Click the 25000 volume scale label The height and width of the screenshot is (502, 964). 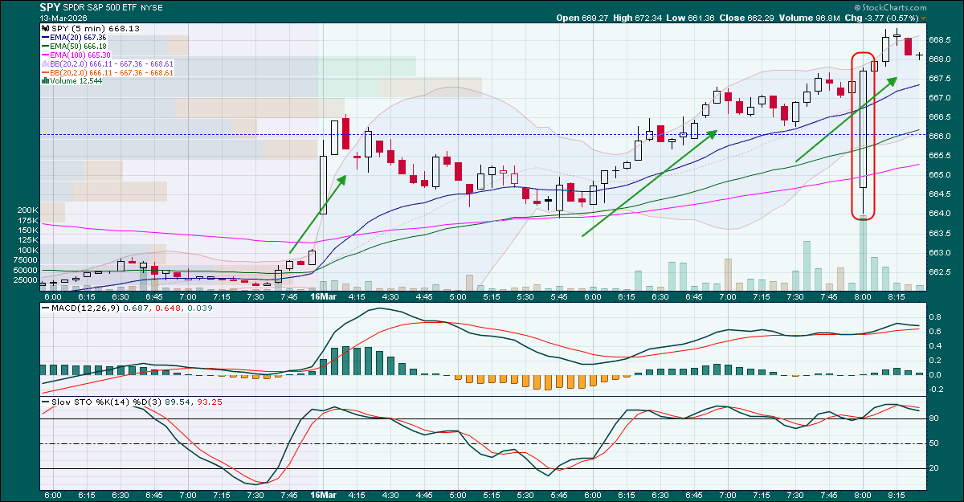[26, 280]
